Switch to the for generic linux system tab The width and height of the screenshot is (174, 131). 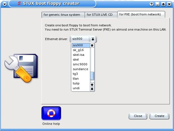(63, 15)
